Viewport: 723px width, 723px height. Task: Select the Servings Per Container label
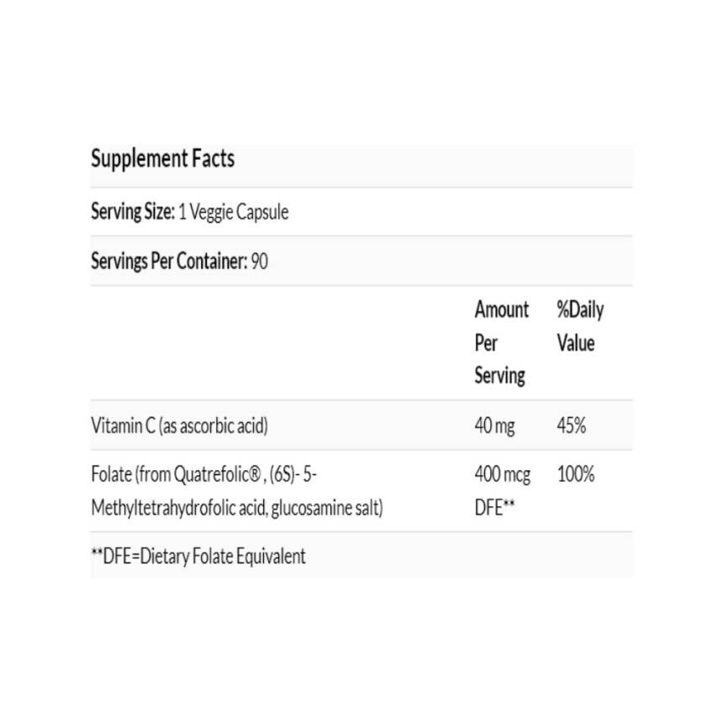168,261
